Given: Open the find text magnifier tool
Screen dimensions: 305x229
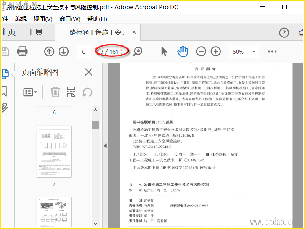Looking at the screenshot, I should pyautogui.click(x=138, y=52).
